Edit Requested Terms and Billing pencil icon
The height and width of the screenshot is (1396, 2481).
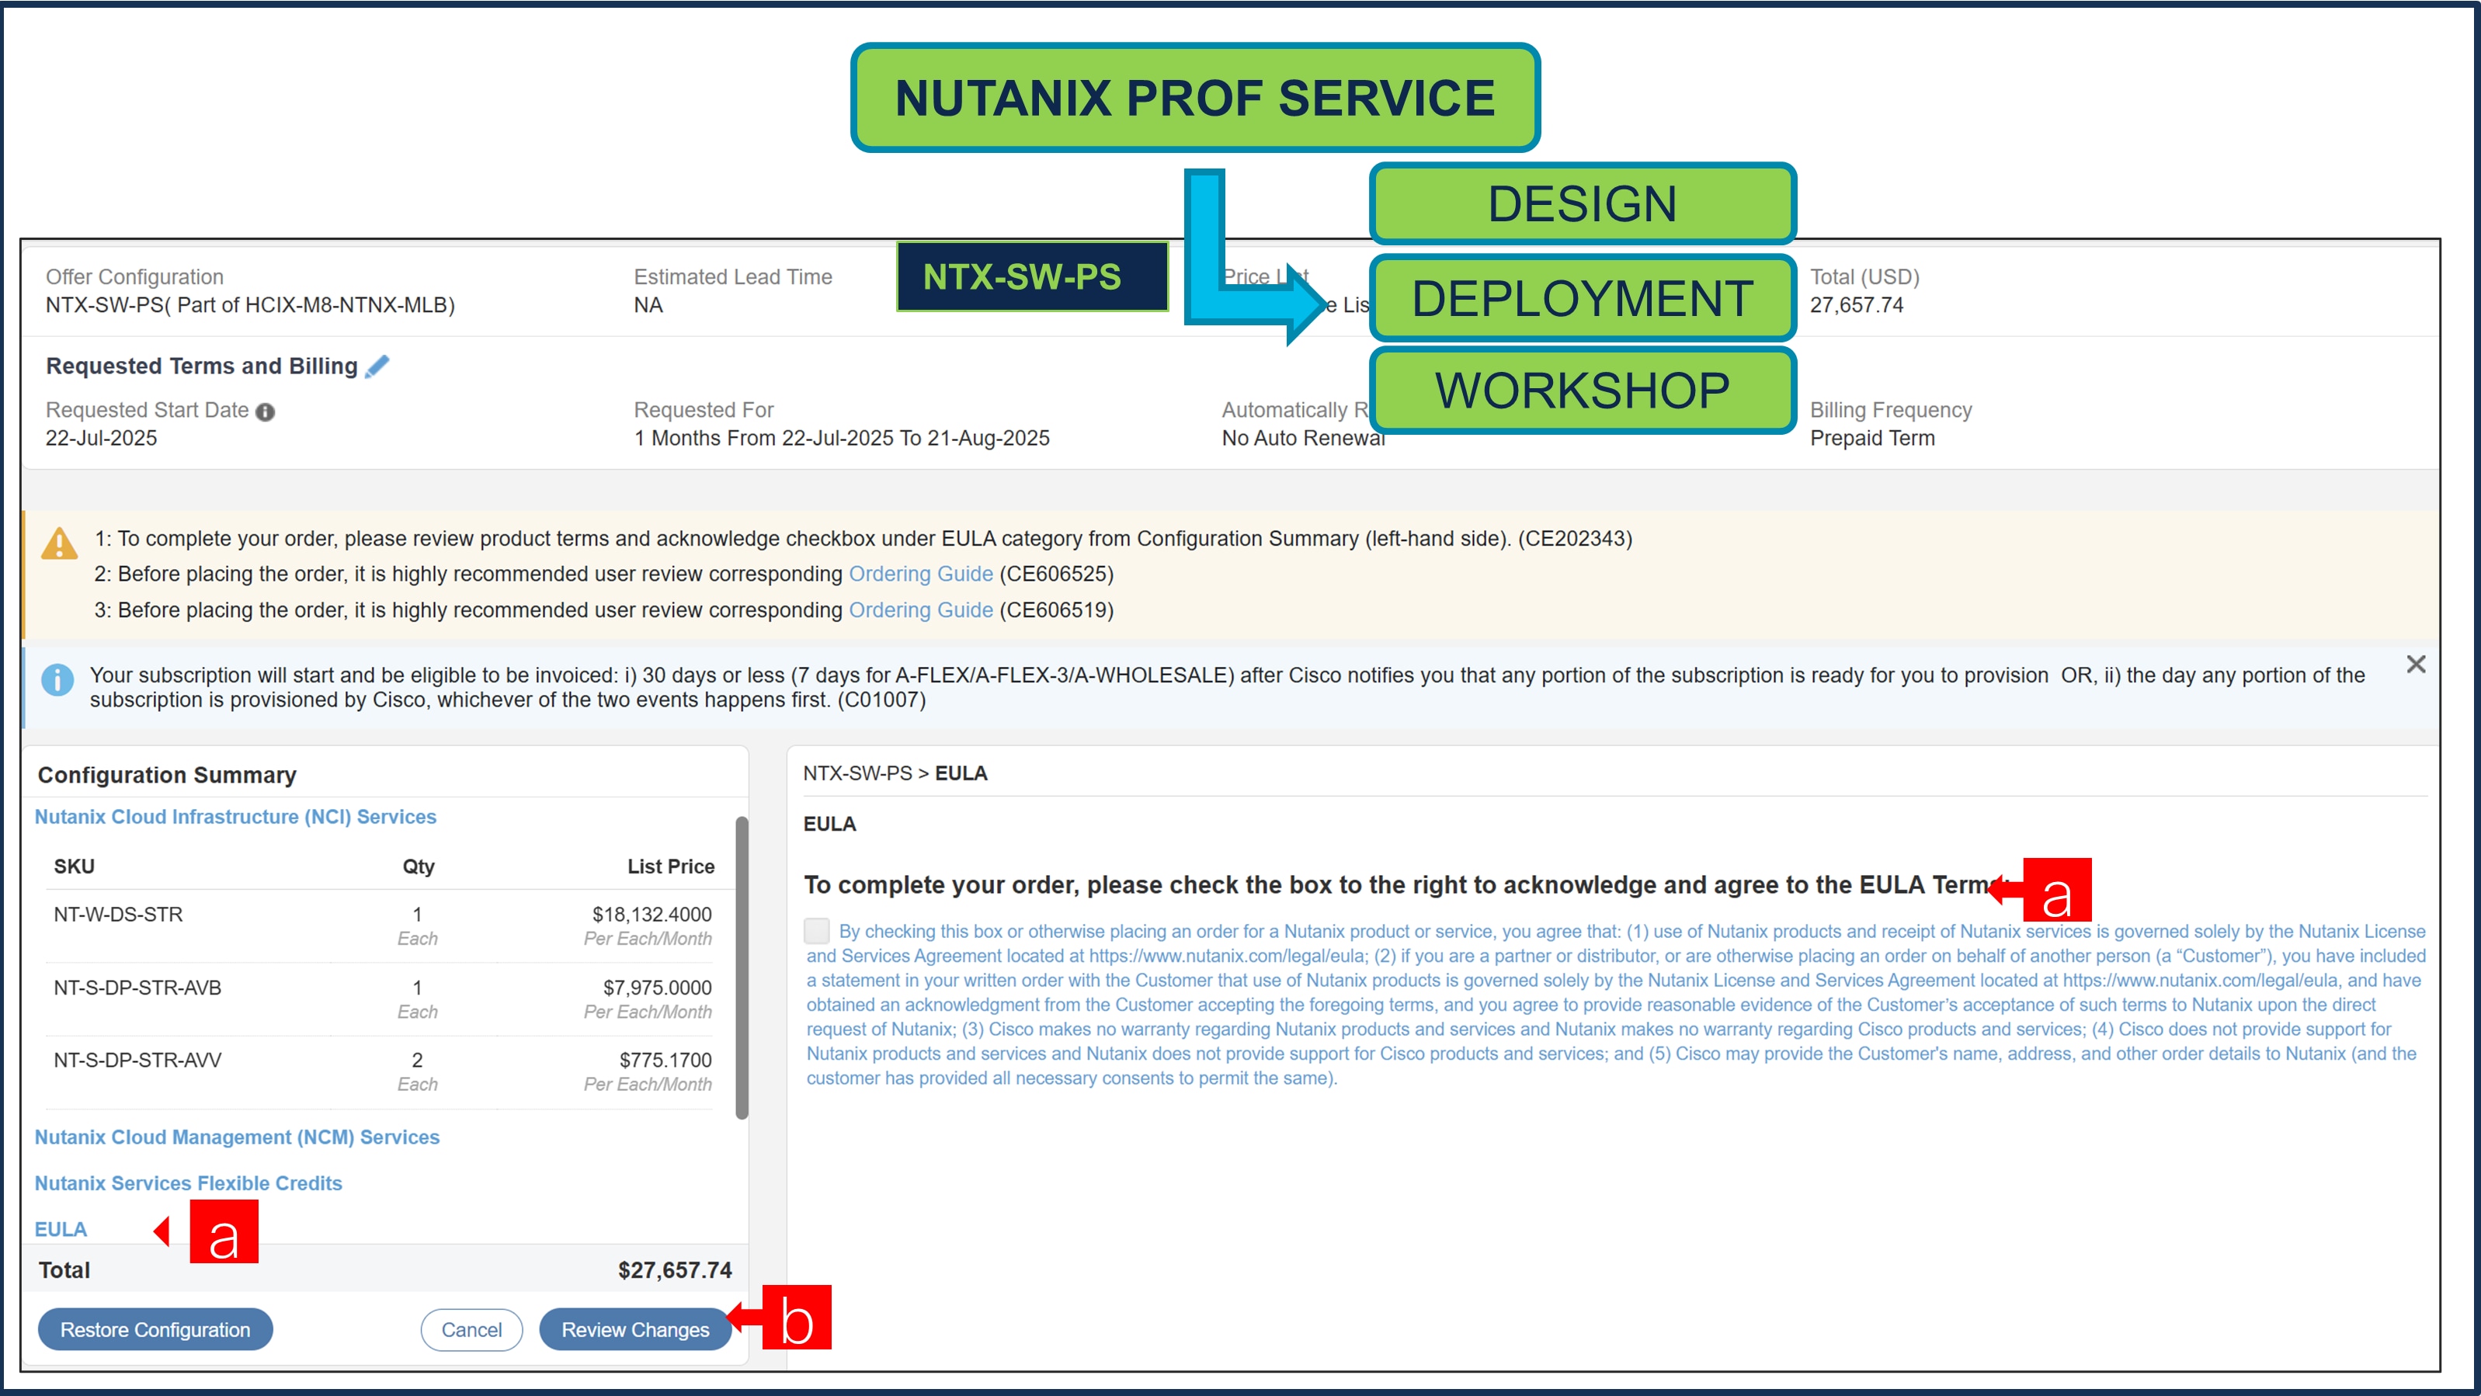point(377,366)
